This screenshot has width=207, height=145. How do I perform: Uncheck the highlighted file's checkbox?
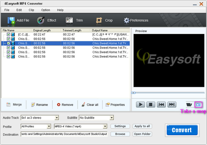click(9, 43)
